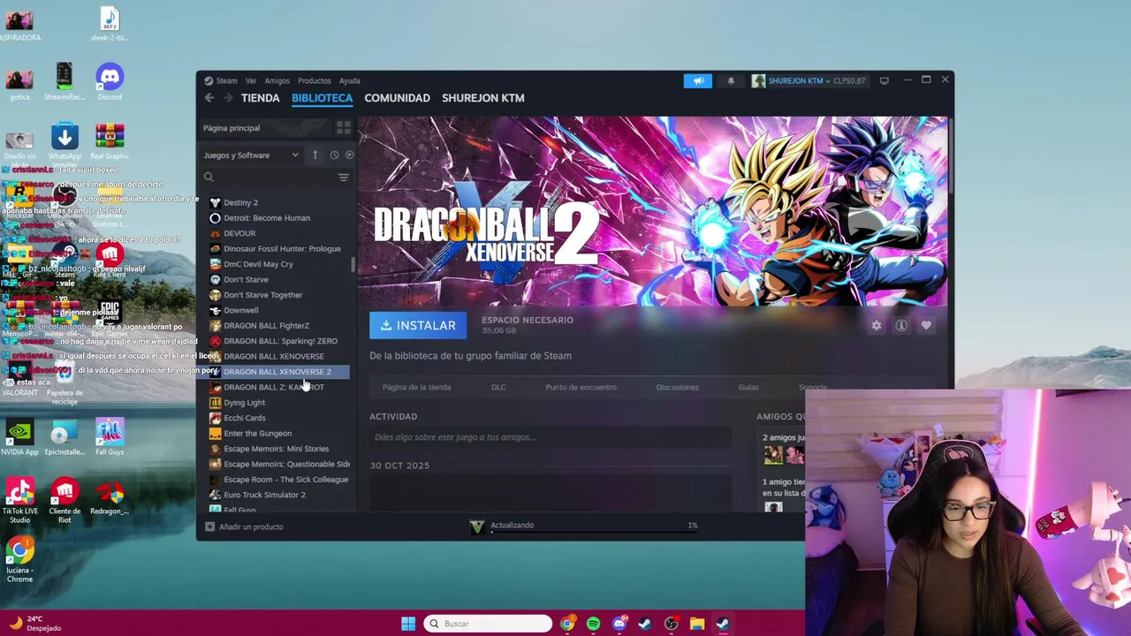Open the Ayuda menu
Screen dimensions: 1131x636
tap(349, 80)
